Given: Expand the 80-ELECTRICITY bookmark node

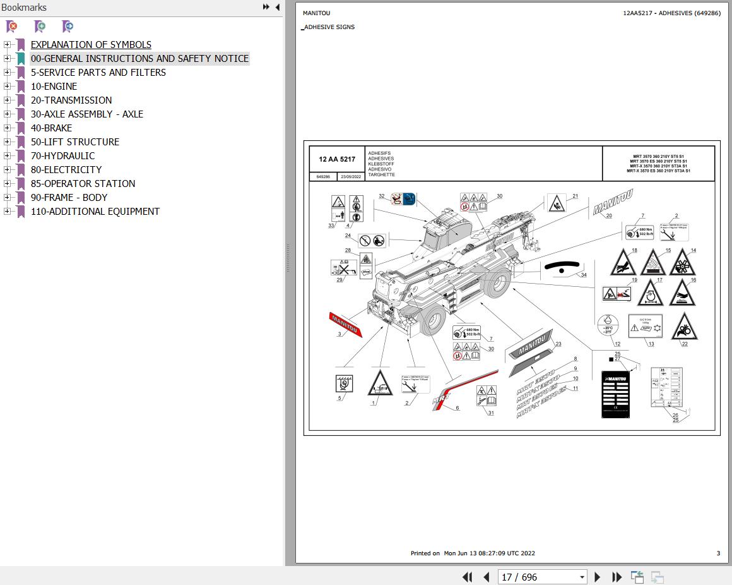Looking at the screenshot, I should point(7,169).
